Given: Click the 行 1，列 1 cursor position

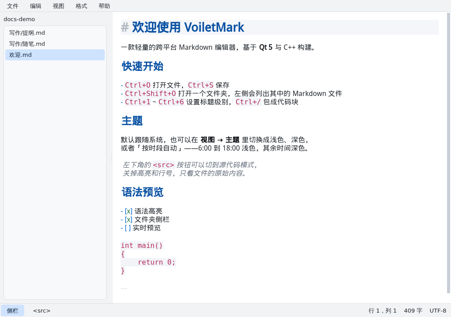Looking at the screenshot, I should tap(383, 311).
